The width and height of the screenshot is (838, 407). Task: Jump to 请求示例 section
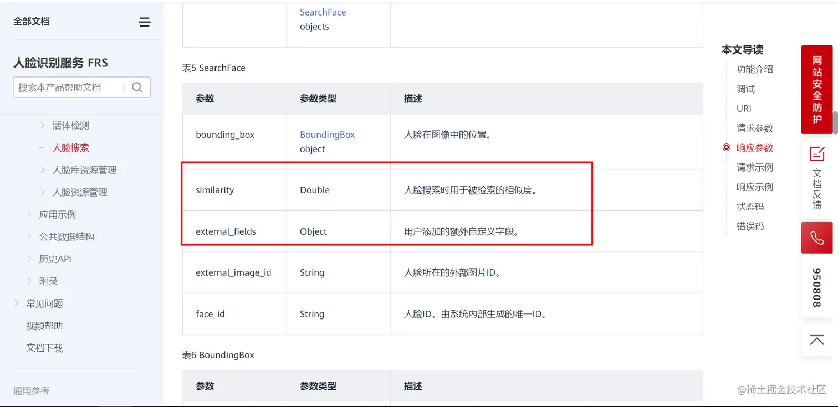click(x=754, y=167)
